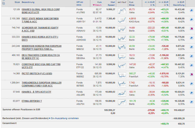Open chart thumbnail for Comstage MSCI USA Mid Cap
This screenshot has height=128, width=195.
click(122, 66)
